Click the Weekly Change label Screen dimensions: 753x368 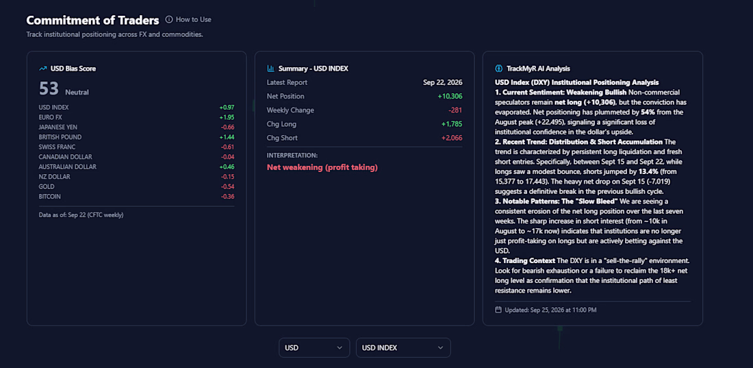[290, 110]
